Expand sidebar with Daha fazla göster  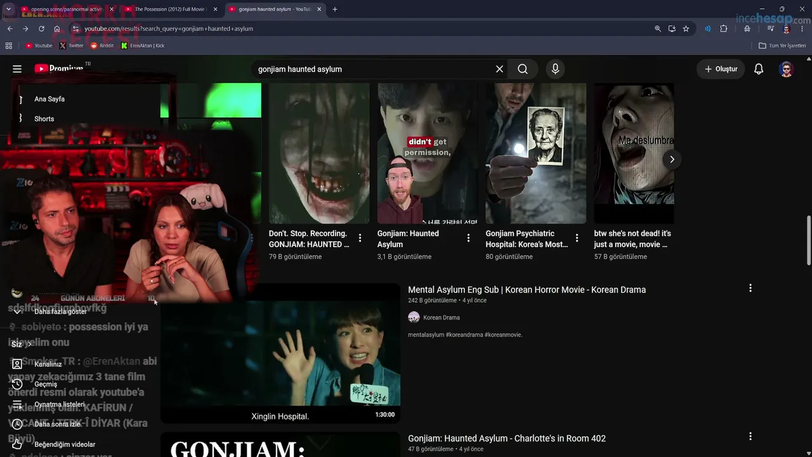60,312
